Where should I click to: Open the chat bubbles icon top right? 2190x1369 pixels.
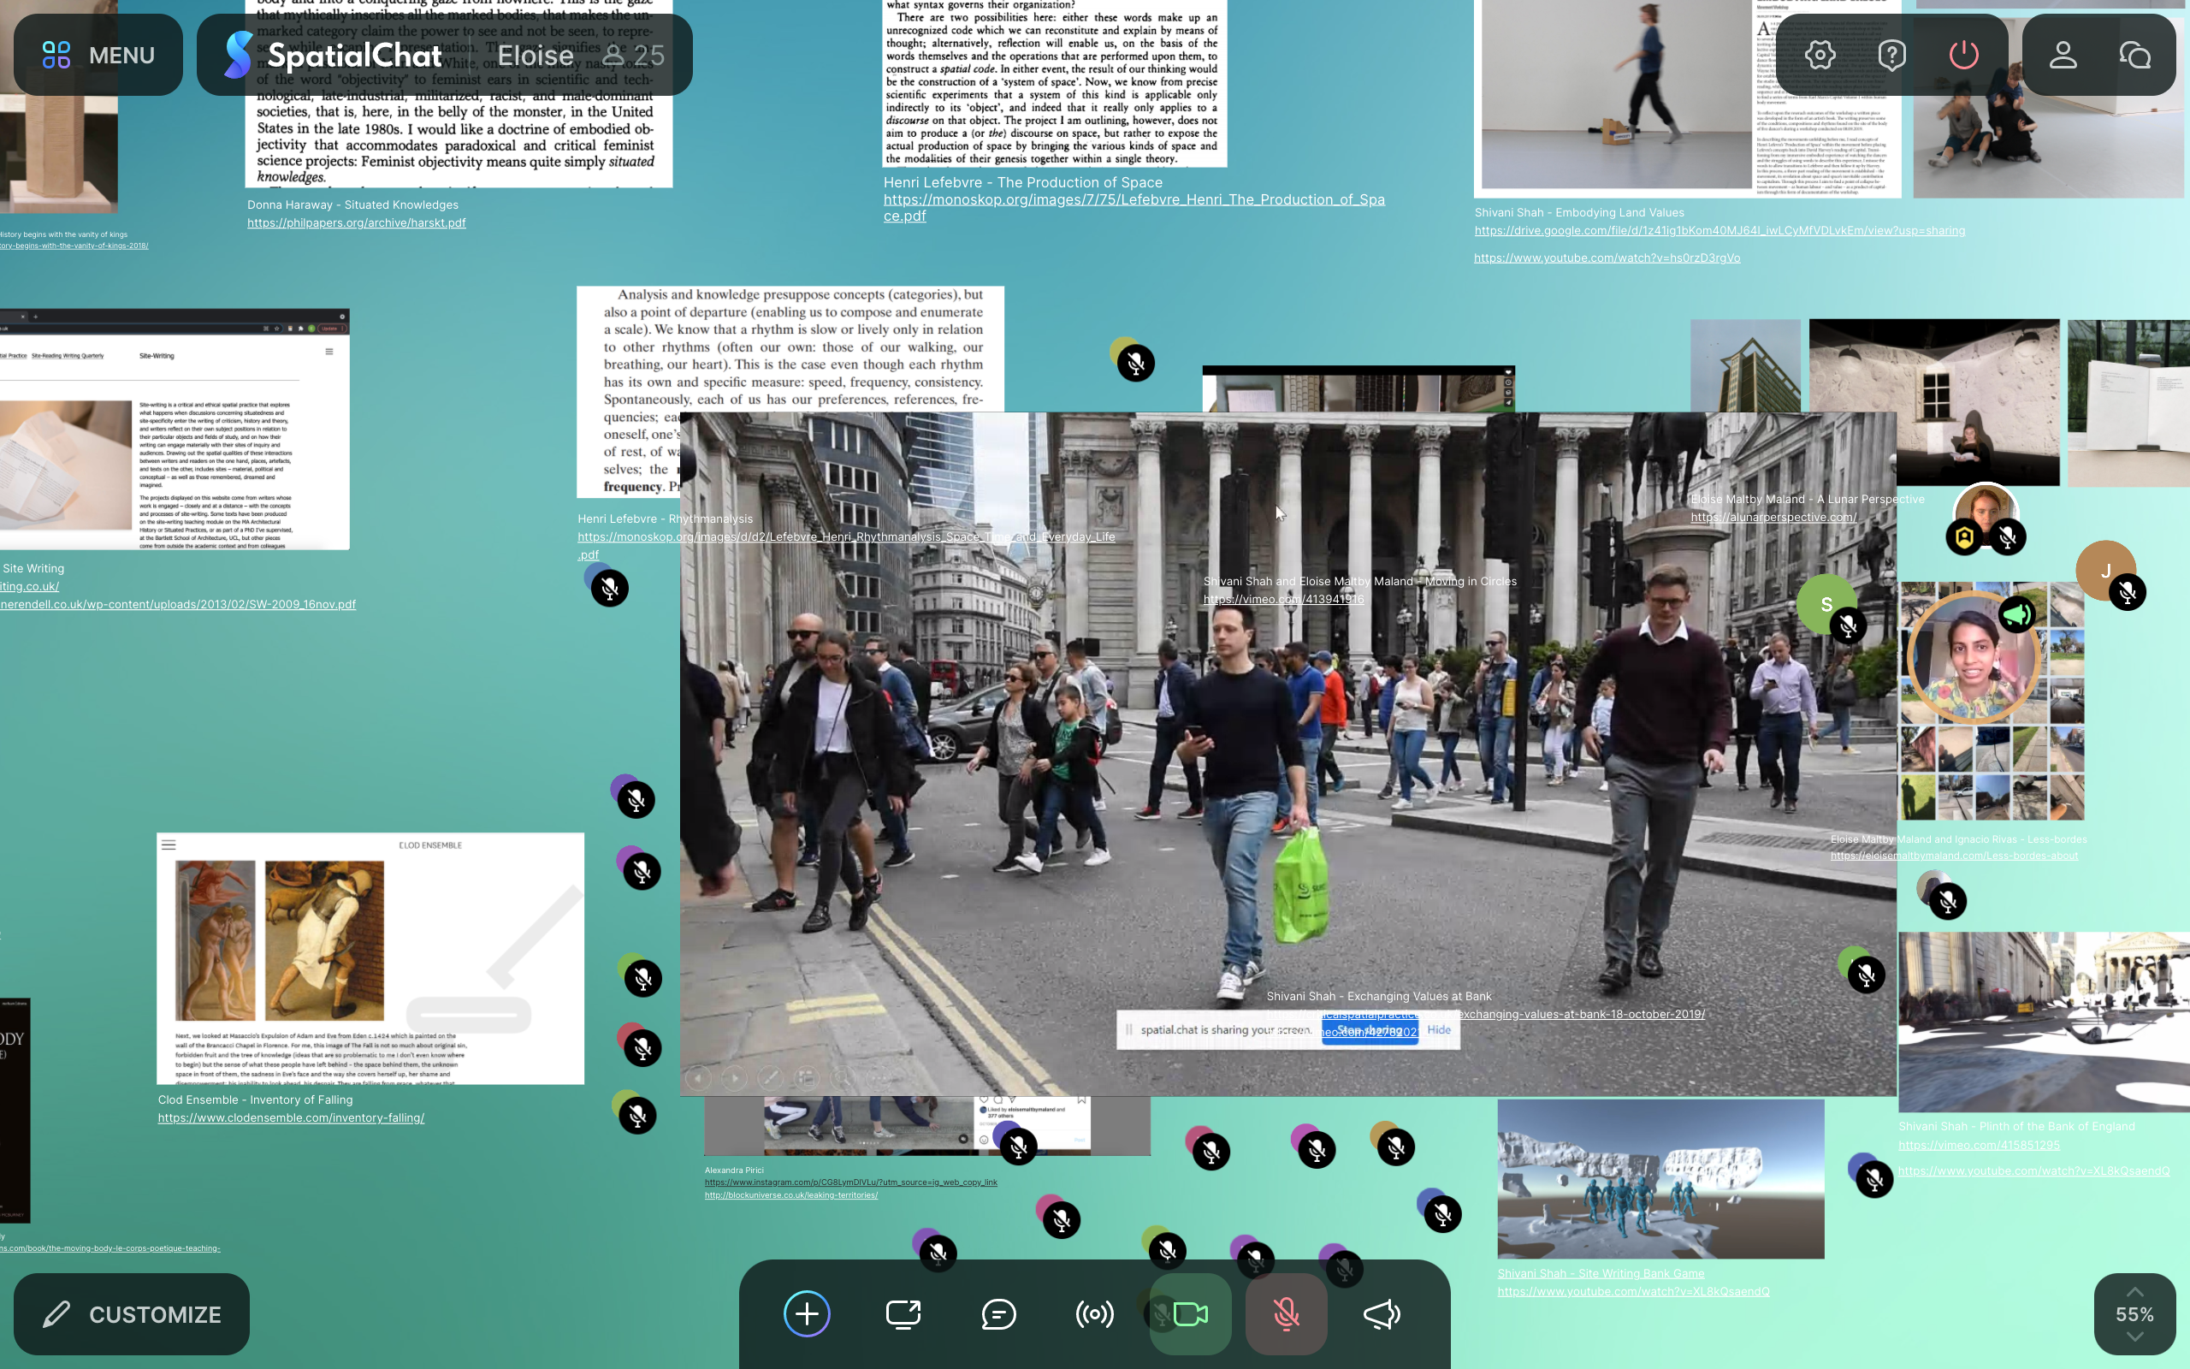[2134, 56]
